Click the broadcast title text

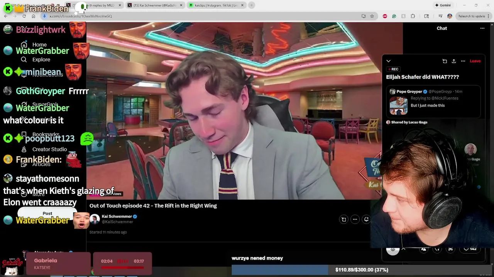pos(153,206)
